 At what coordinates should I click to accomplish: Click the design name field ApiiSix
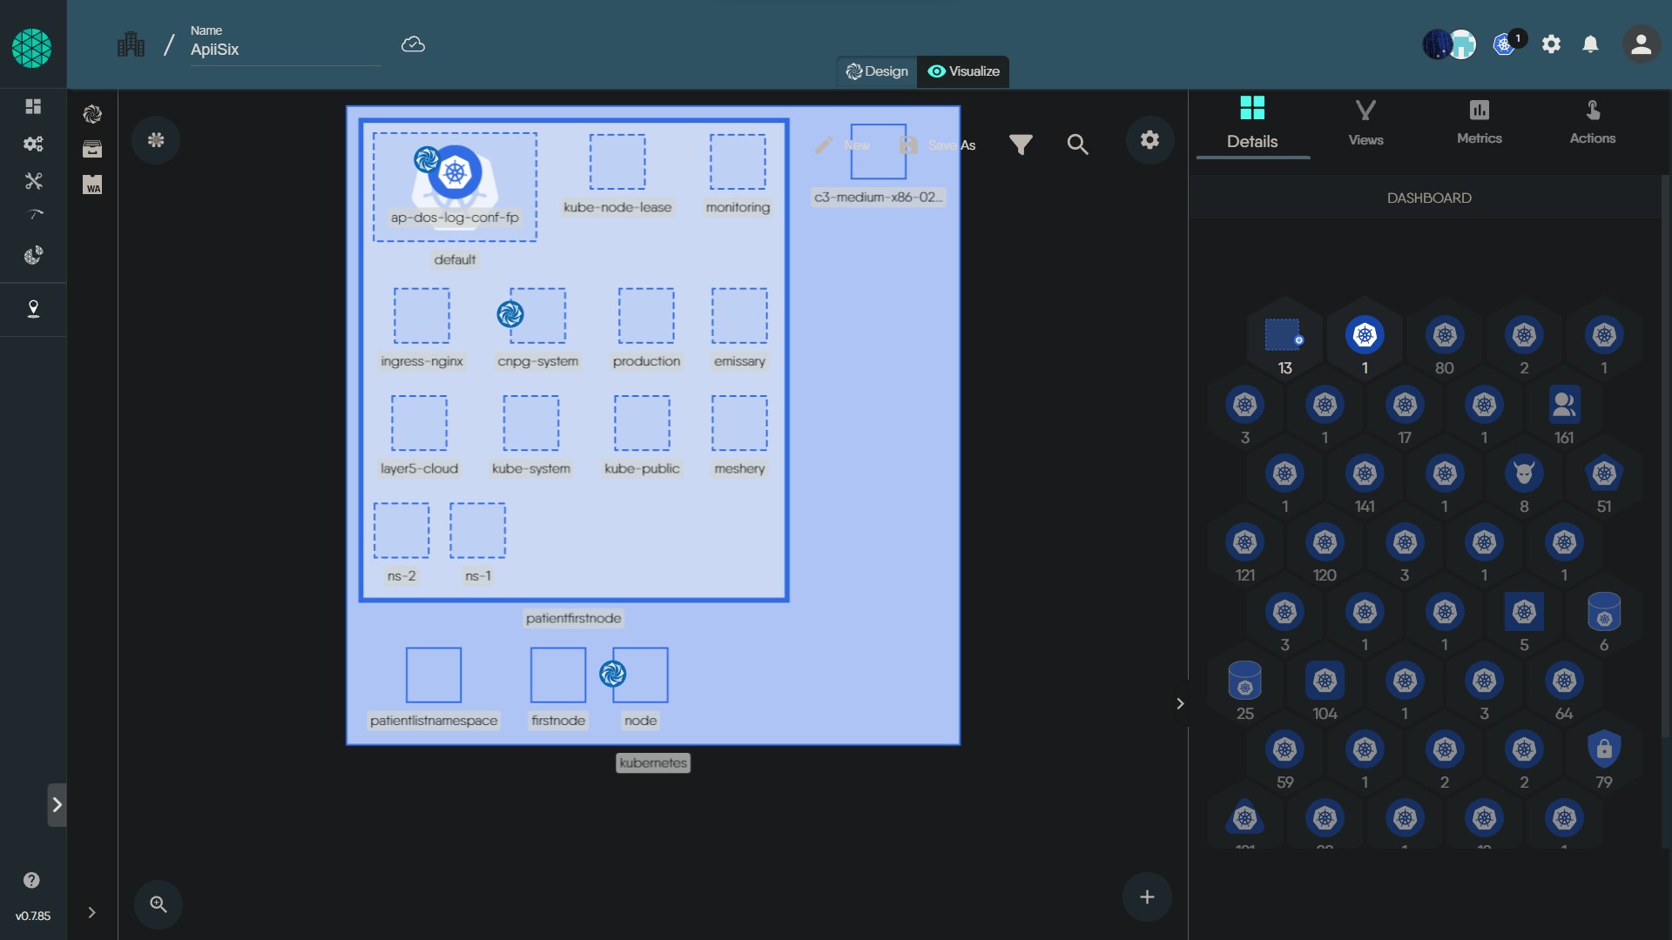click(285, 50)
